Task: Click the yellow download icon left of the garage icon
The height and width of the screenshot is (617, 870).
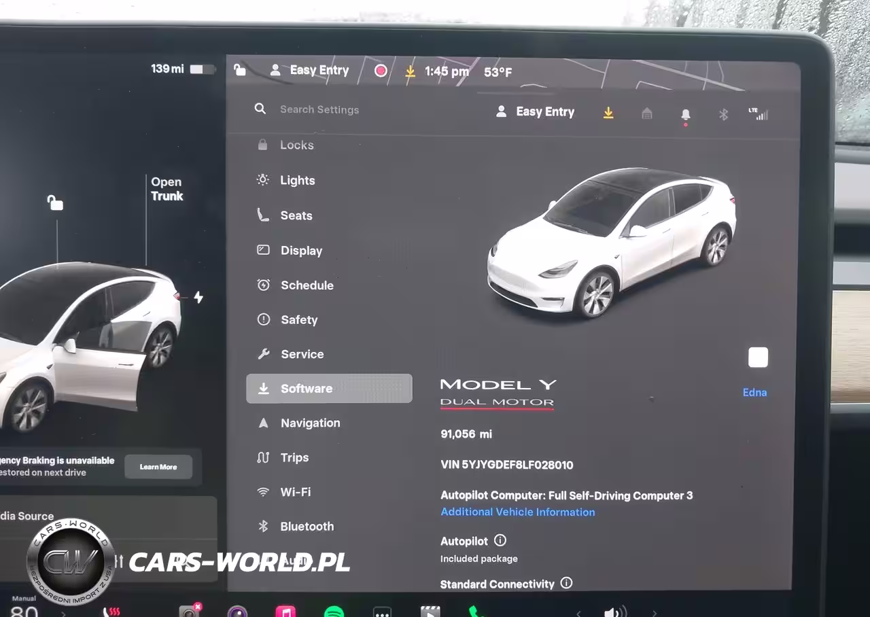Action: coord(608,113)
